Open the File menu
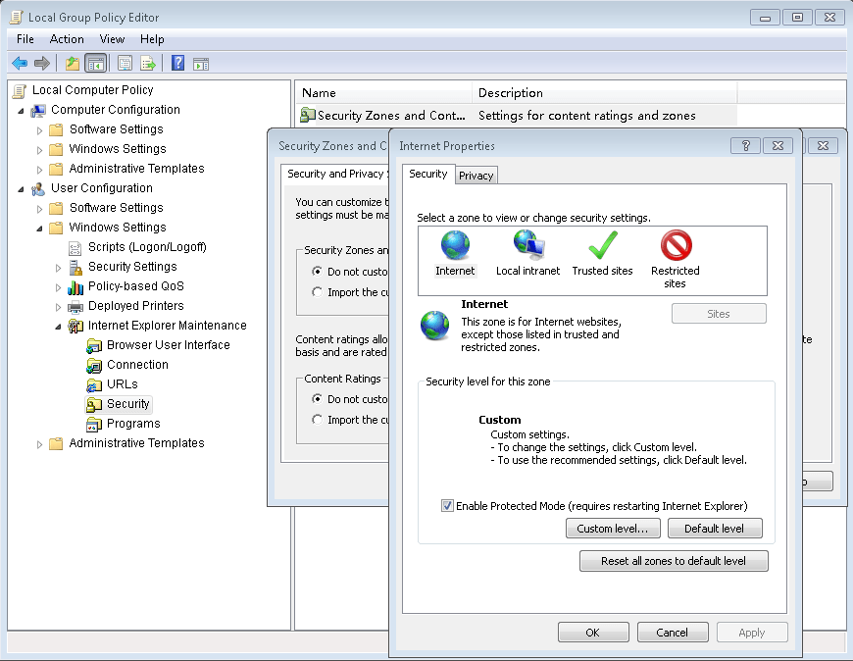Screen dimensions: 853x661 (25, 39)
